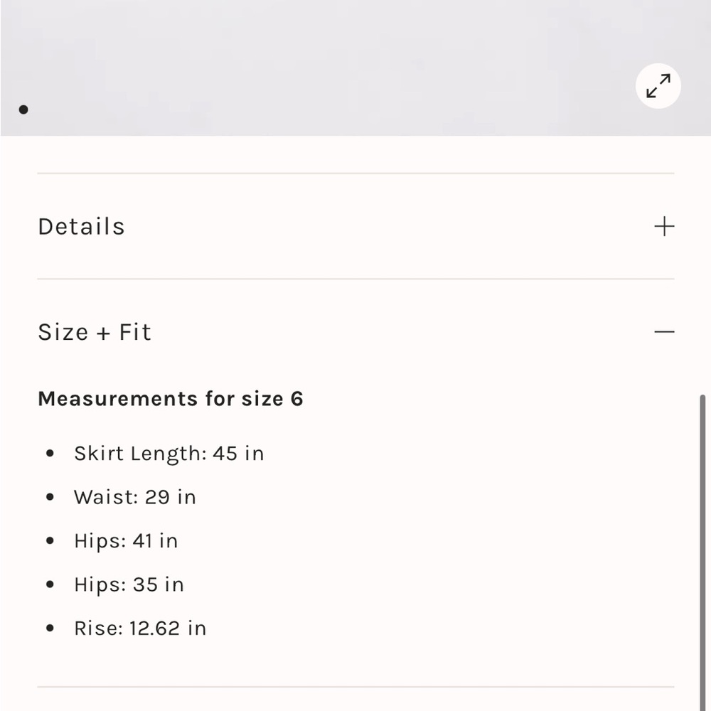The image size is (711, 711).
Task: Click the Details section heading
Action: 81,227
